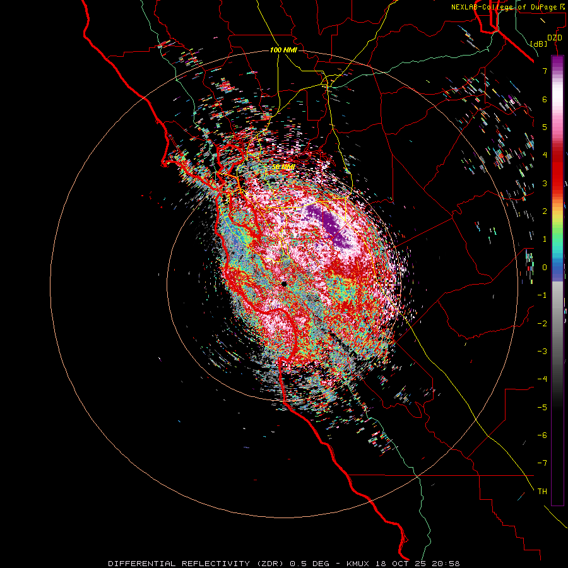Viewport: 568px width, 568px height.
Task: Click the "-3" value on the color scale
Action: [x=542, y=352]
